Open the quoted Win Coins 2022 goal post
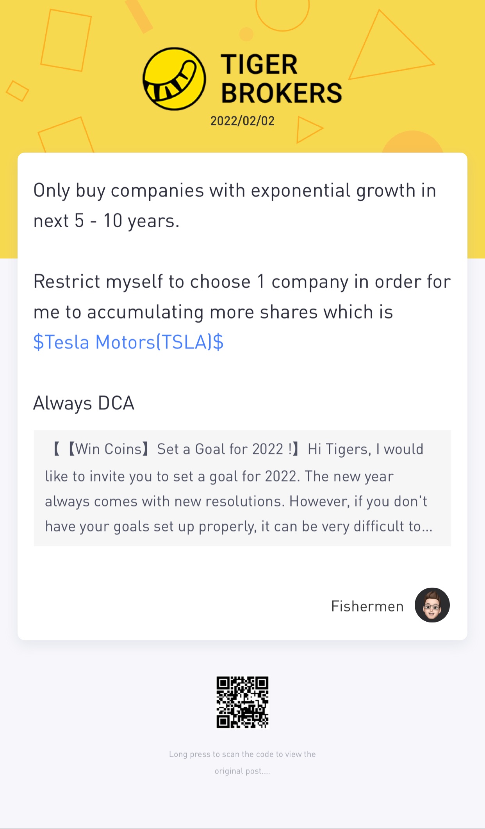The image size is (485, 829). coord(242,488)
